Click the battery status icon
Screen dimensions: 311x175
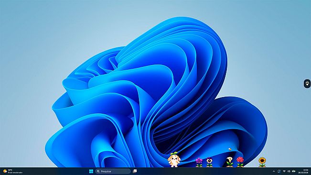[294, 171]
